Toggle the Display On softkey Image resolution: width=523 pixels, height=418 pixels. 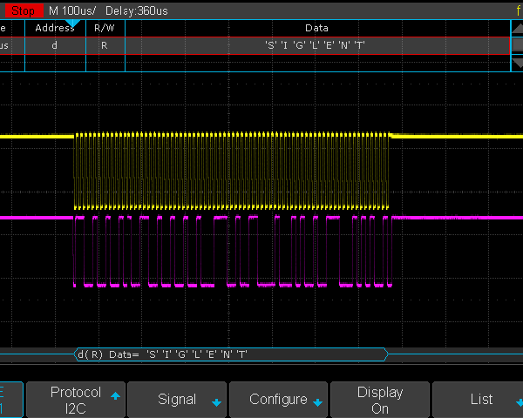[x=380, y=400]
